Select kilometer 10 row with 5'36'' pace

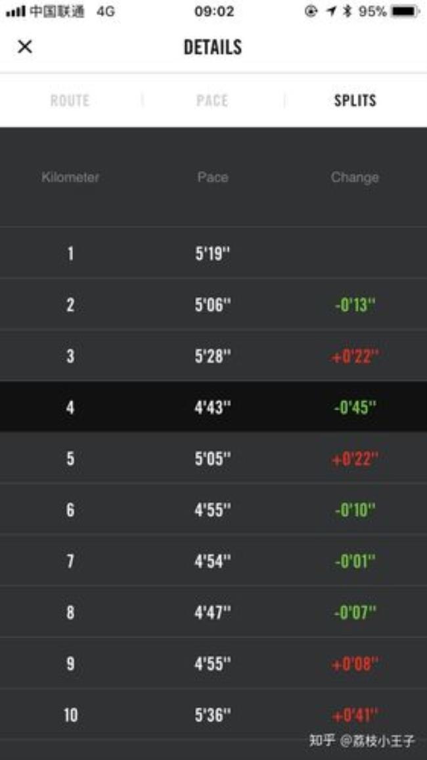213,715
